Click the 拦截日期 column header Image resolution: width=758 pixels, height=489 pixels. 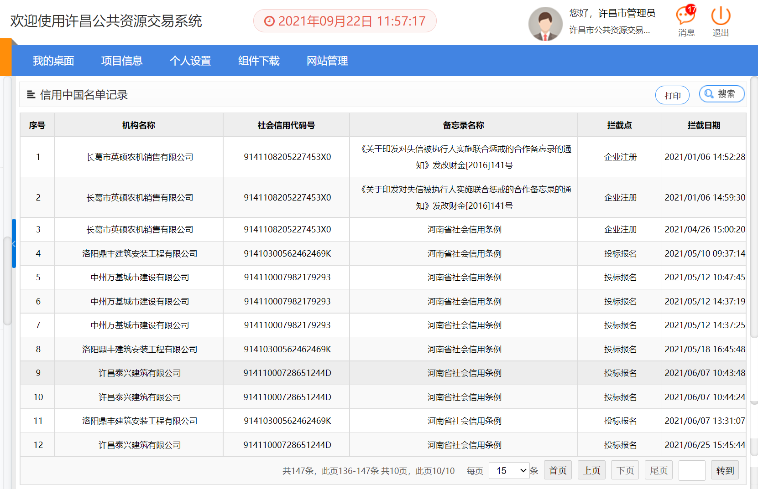click(704, 125)
